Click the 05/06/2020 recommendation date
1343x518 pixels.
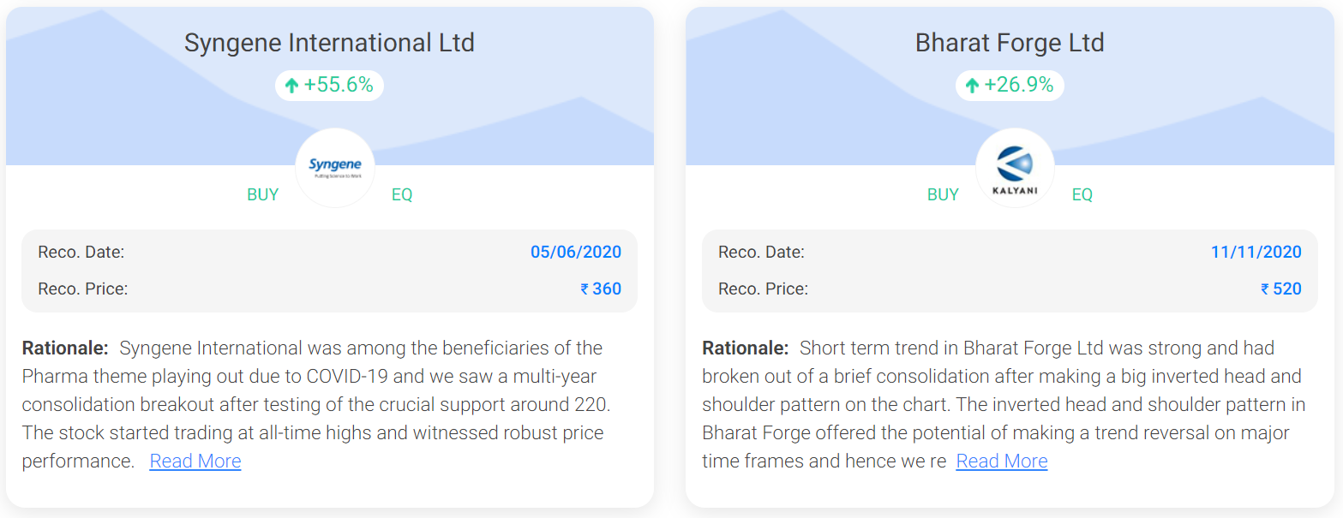point(576,252)
